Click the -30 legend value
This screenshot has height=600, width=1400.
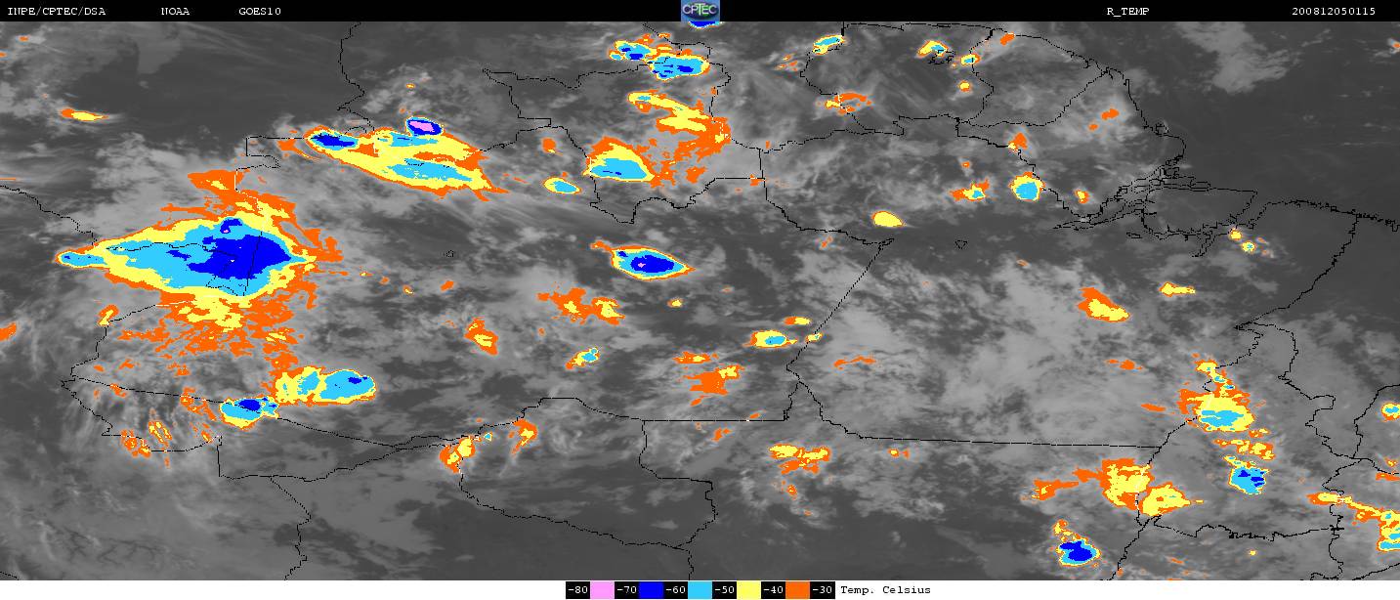coord(823,590)
